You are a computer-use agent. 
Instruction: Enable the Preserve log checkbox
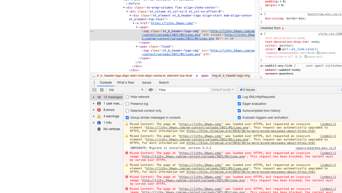[x=127, y=104]
